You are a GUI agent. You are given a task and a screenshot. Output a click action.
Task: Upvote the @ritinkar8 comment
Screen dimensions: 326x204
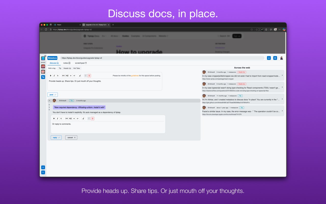(x=49, y=105)
